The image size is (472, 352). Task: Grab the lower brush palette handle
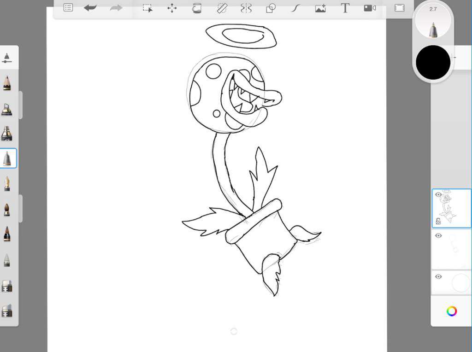click(x=21, y=209)
